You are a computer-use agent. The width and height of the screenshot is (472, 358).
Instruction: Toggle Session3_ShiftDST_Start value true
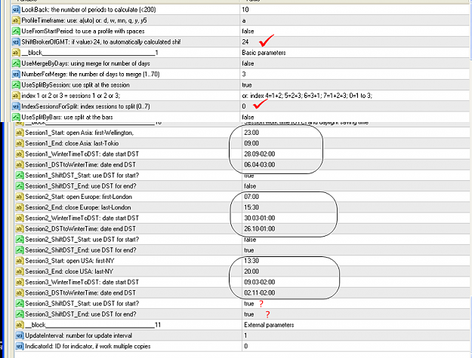(249, 304)
